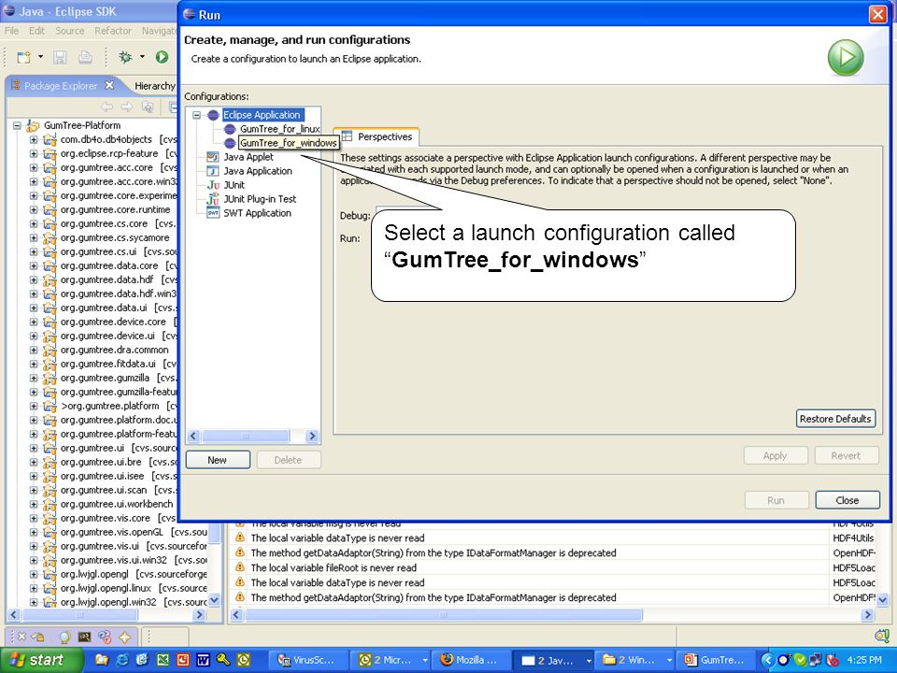This screenshot has width=897, height=673.
Task: Click the Up level icon in Package Explorer
Action: pyautogui.click(x=148, y=107)
